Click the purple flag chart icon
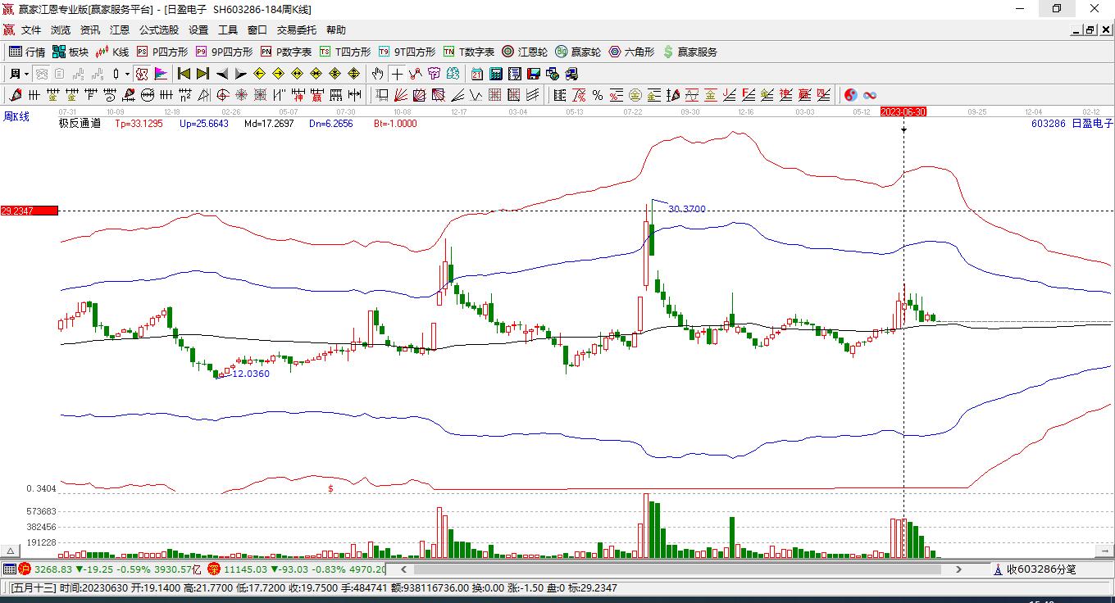 pos(161,74)
